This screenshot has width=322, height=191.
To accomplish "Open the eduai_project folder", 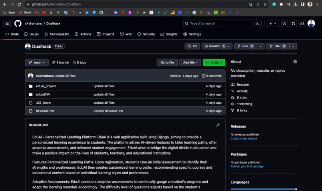I will click(x=46, y=86).
